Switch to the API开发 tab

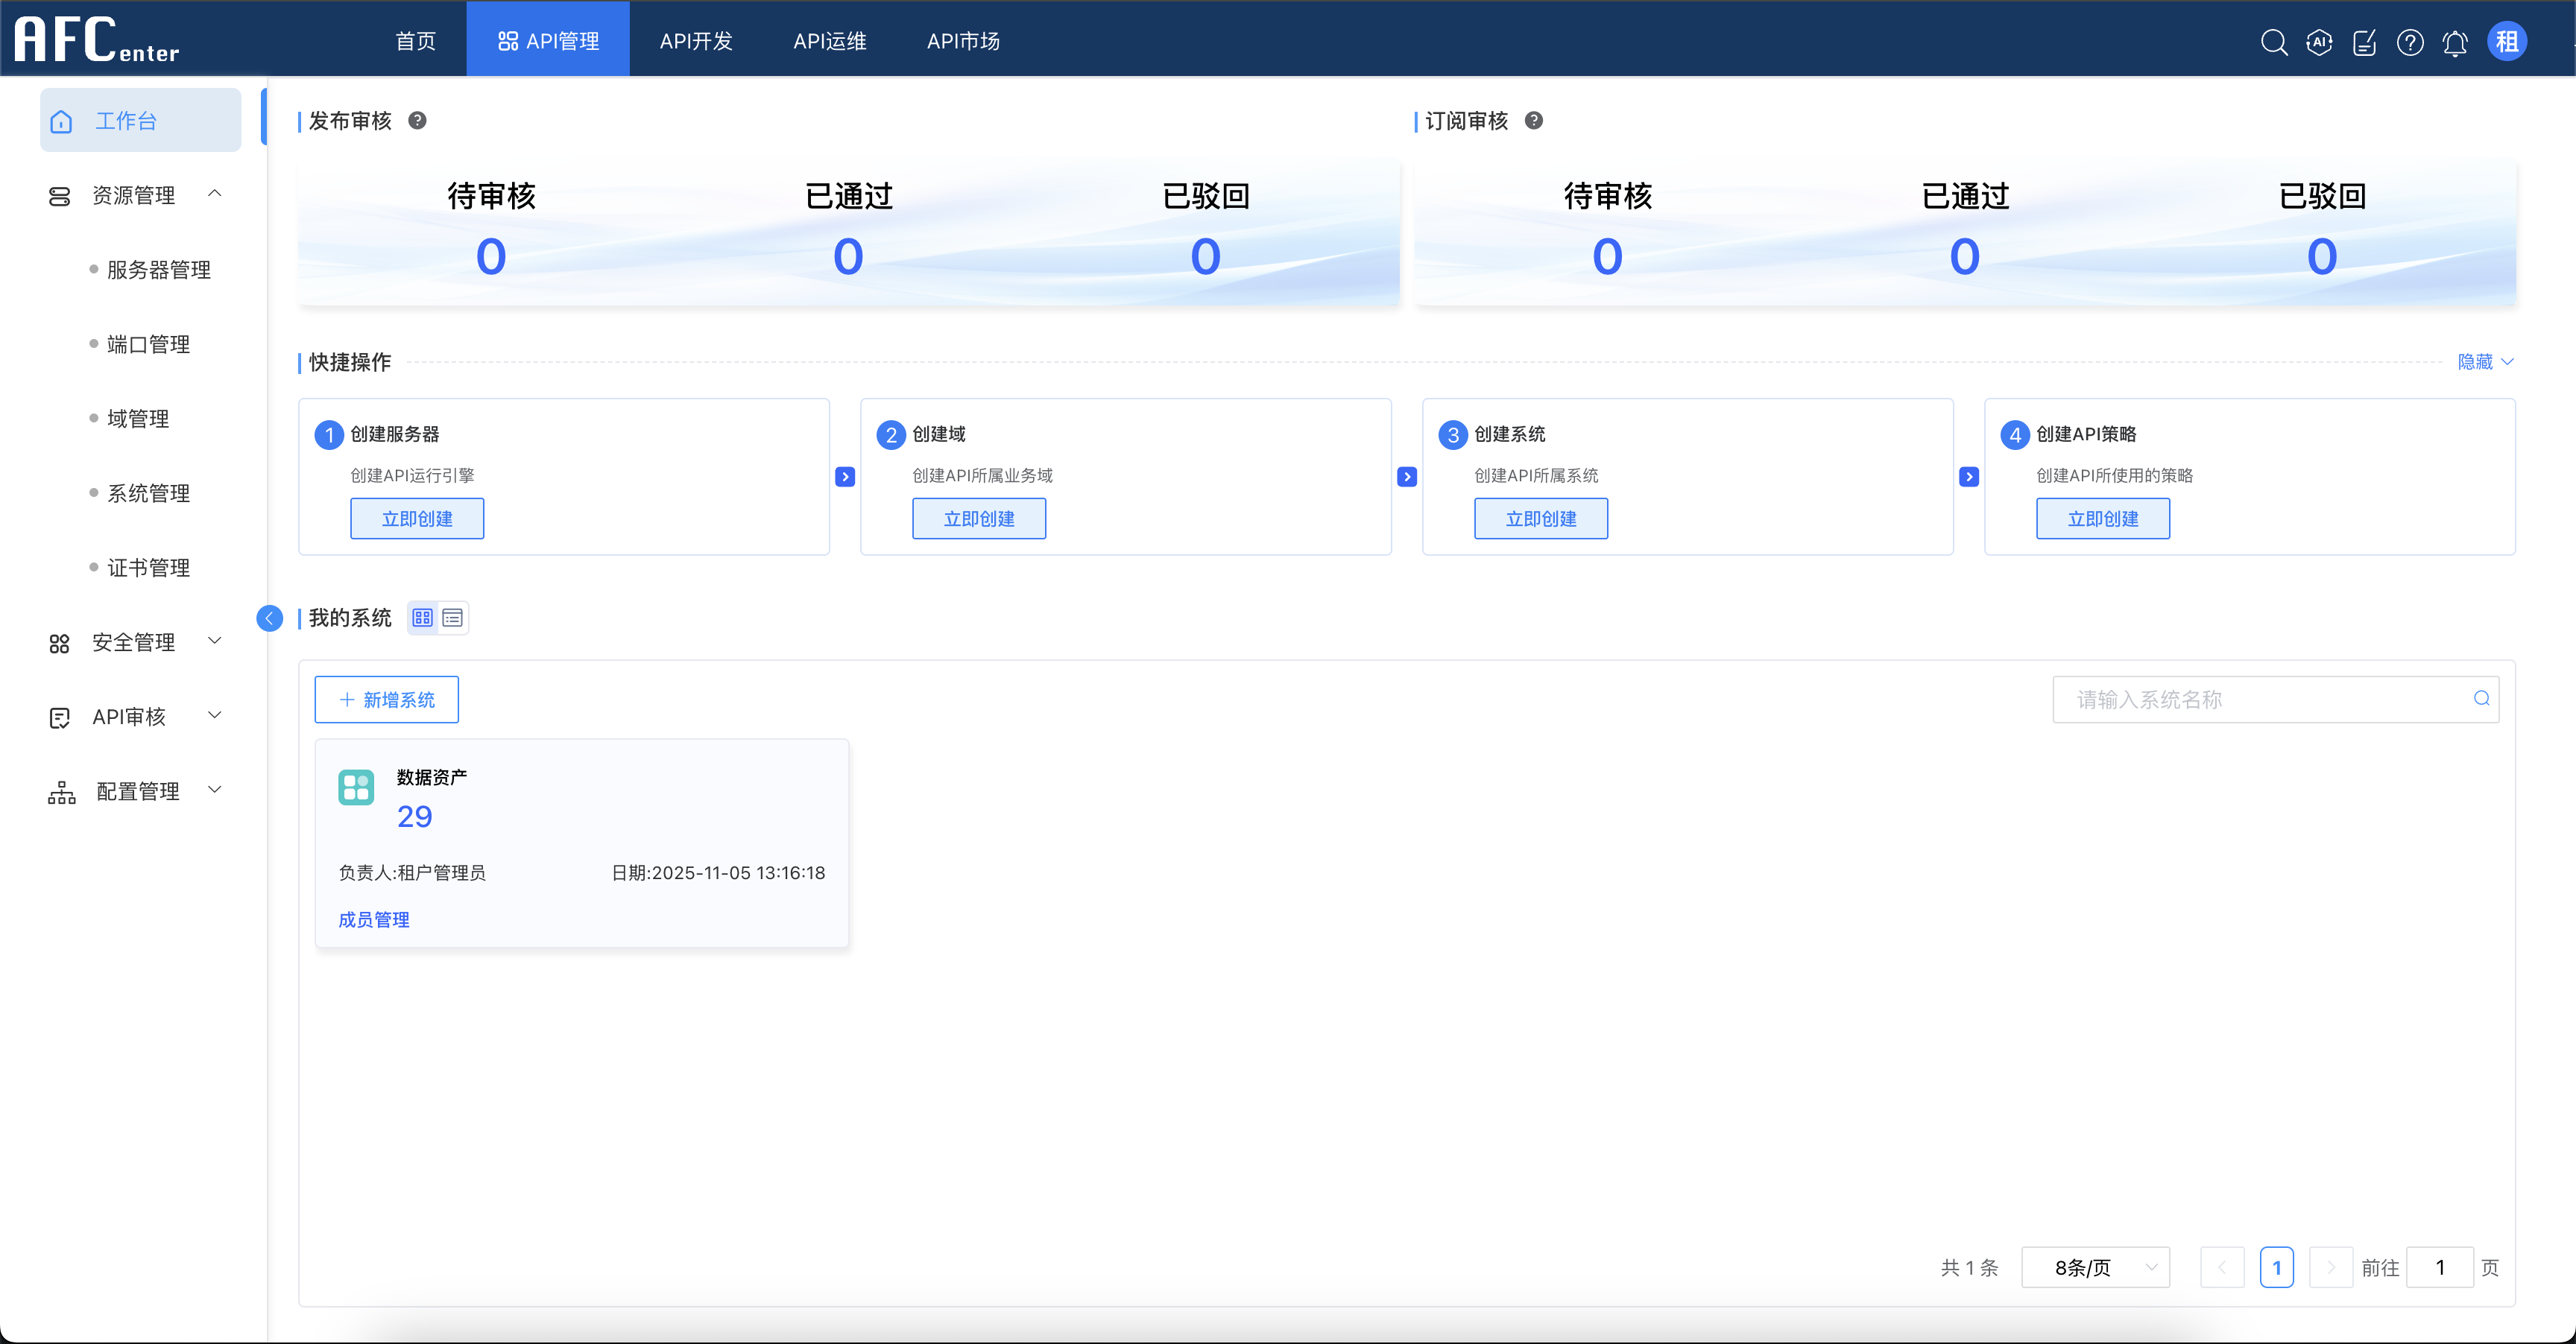pyautogui.click(x=696, y=41)
